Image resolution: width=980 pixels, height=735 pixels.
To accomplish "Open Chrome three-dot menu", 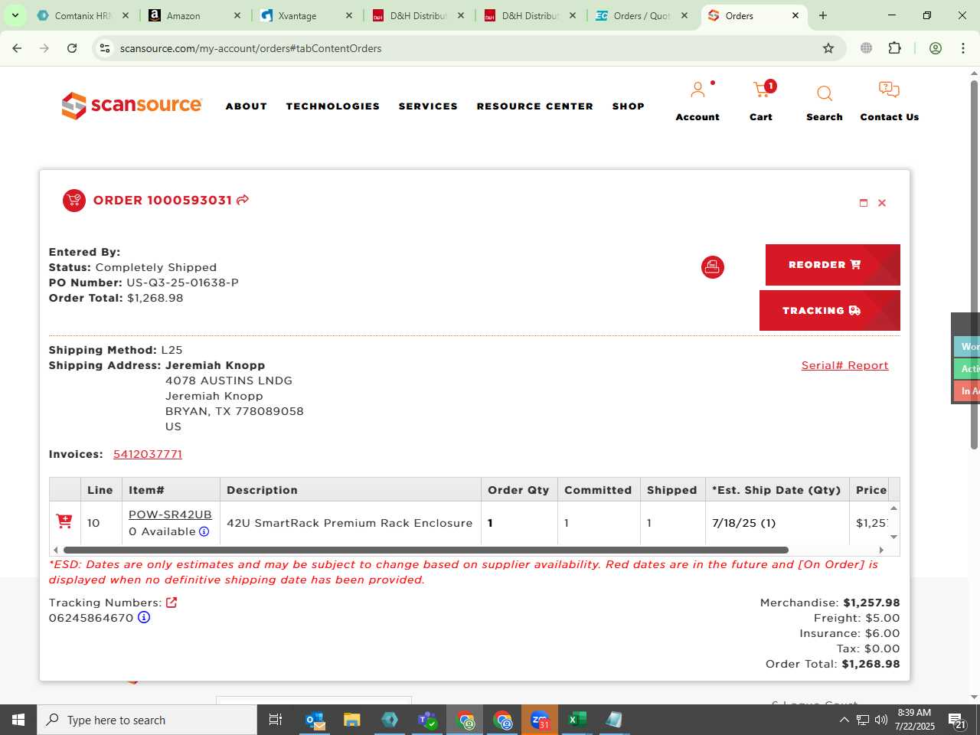I will click(x=963, y=48).
